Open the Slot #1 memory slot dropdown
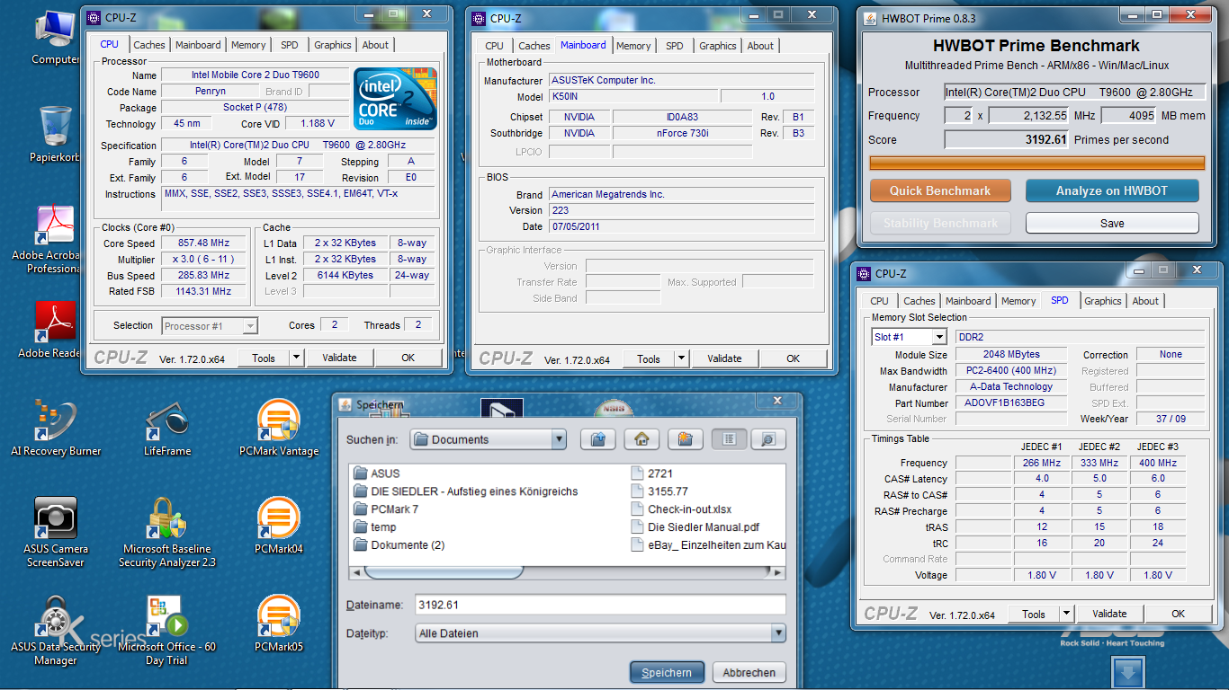 (x=939, y=337)
